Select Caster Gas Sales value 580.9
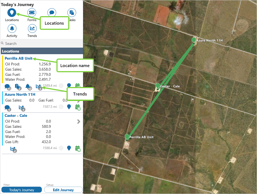 [46, 126]
